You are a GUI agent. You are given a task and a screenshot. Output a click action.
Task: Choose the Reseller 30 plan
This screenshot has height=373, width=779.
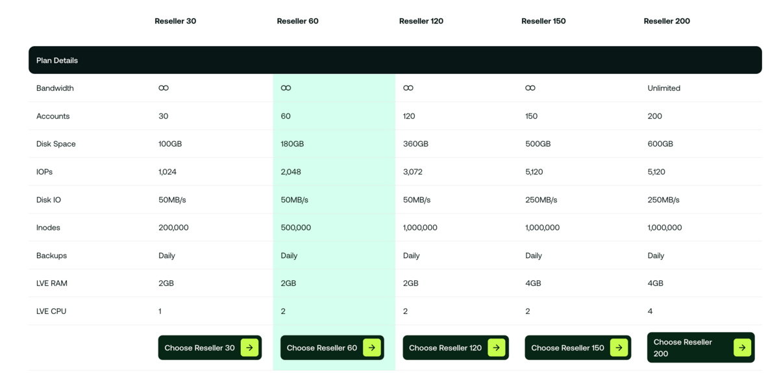pyautogui.click(x=210, y=348)
